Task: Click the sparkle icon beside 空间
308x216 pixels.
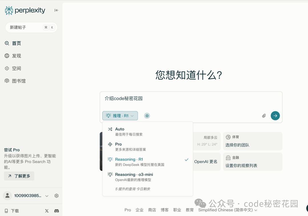Action: [x=7, y=68]
